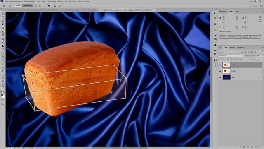Click the Деформация mode button
This screenshot has height=149, width=264.
[28, 5]
